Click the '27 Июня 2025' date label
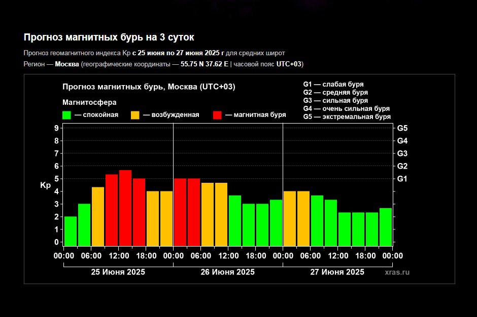This screenshot has height=317, width=477. (337, 272)
